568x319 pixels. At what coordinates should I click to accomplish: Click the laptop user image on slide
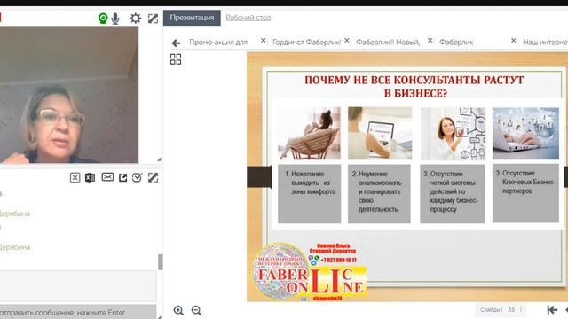[x=380, y=133]
